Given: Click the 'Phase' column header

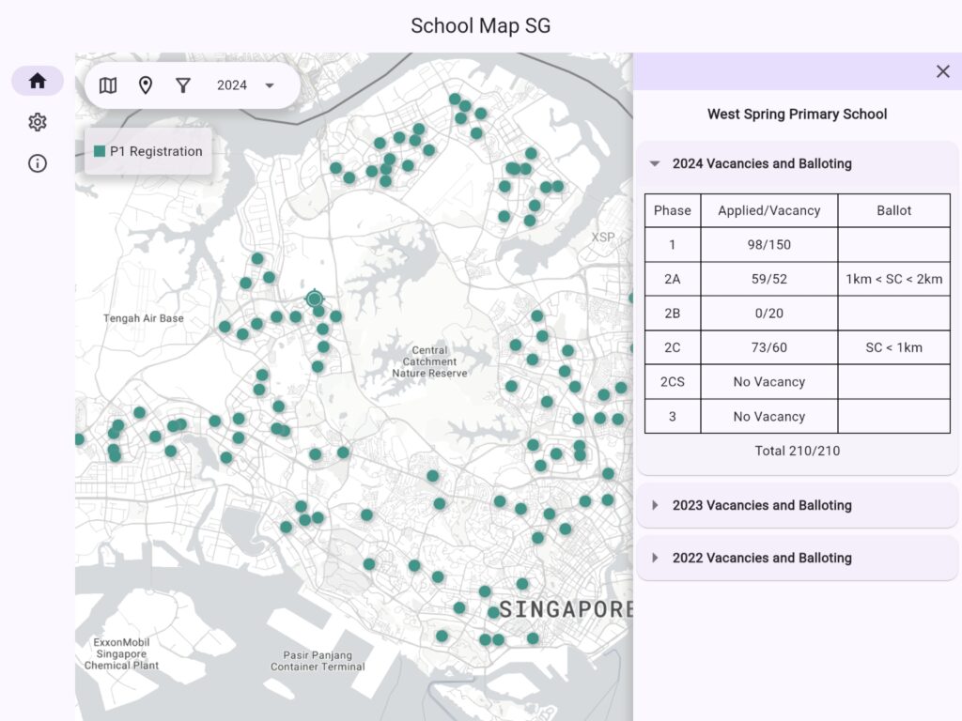Looking at the screenshot, I should (673, 210).
